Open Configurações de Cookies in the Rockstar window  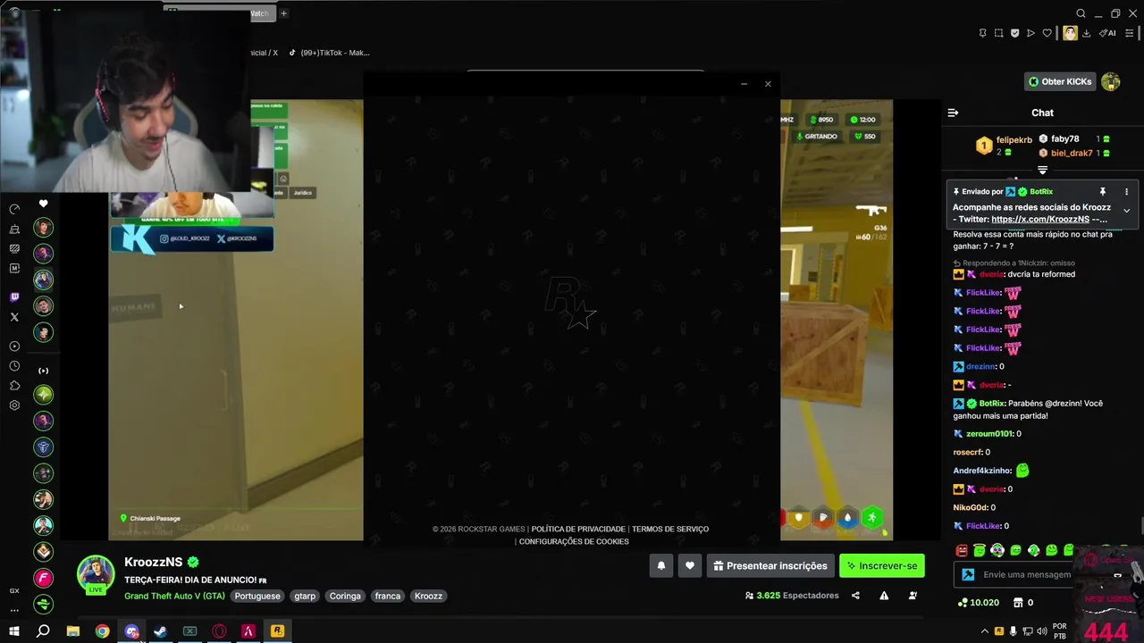coord(574,541)
